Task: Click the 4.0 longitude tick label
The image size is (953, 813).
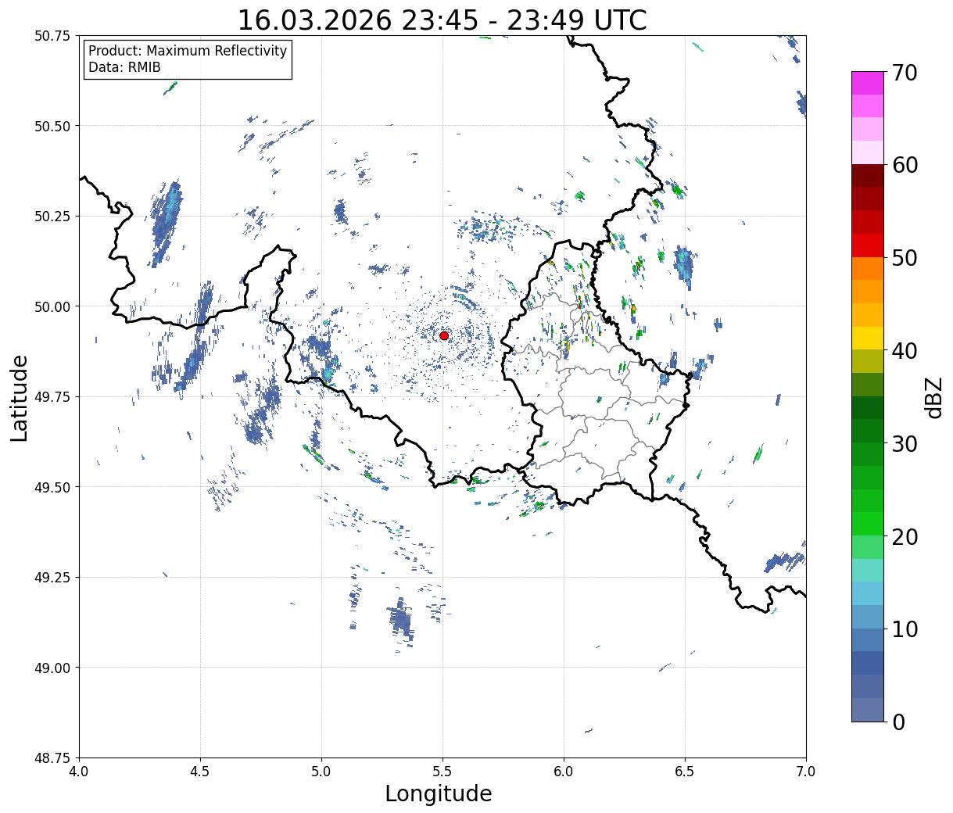Action: pyautogui.click(x=79, y=772)
